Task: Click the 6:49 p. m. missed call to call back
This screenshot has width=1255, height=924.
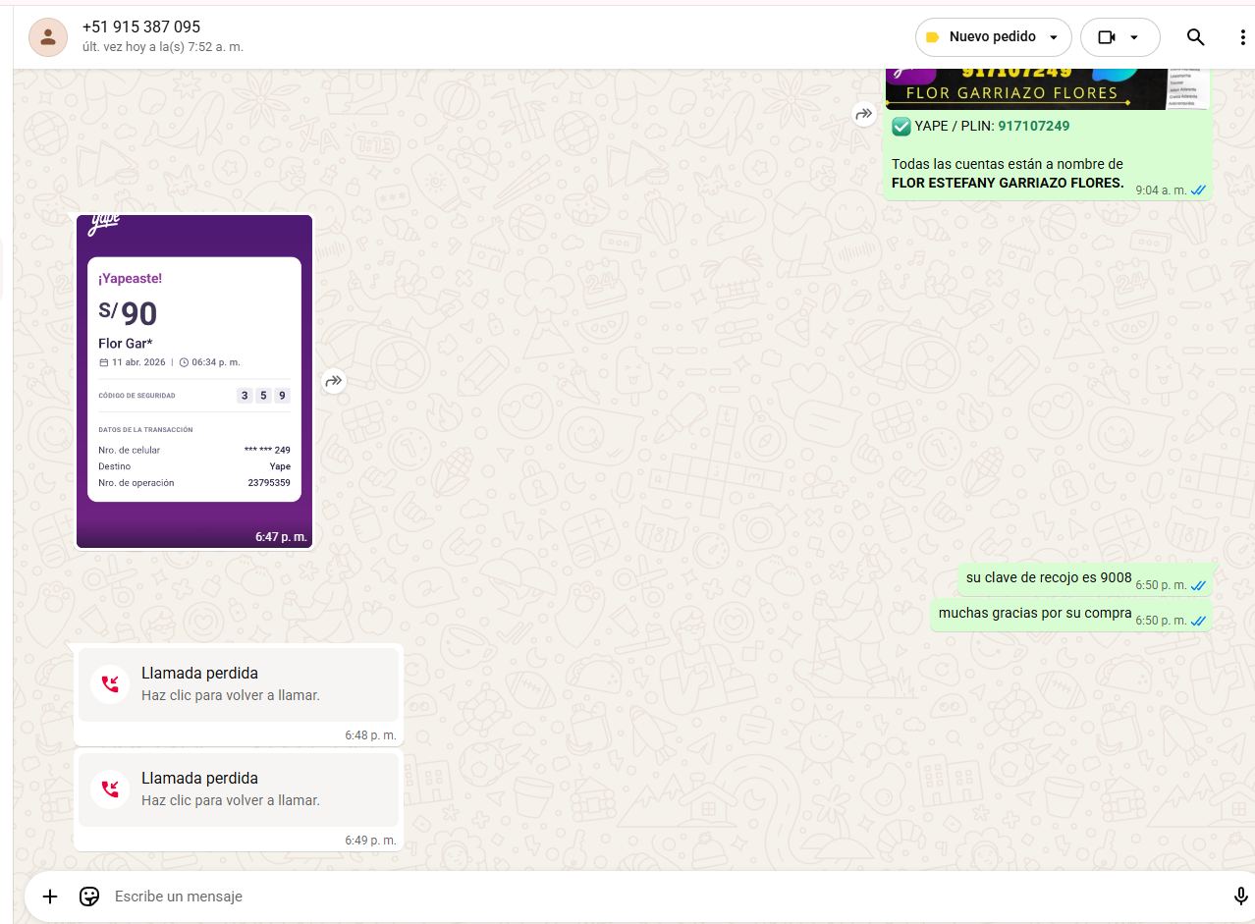Action: coord(238,788)
